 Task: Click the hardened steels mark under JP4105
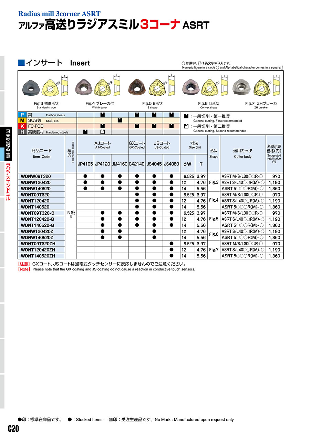pos(85,132)
